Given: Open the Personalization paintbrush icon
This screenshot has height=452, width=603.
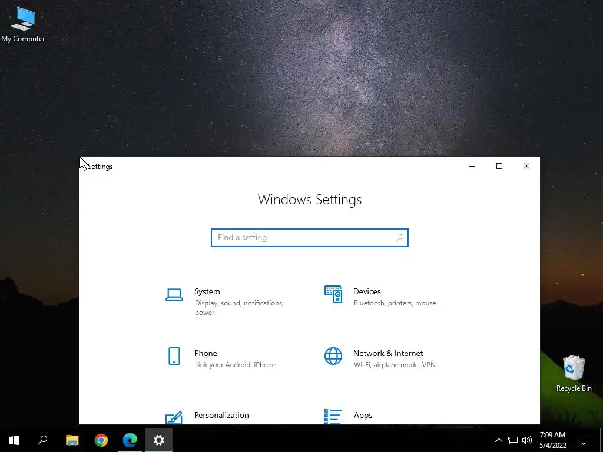Looking at the screenshot, I should (174, 417).
